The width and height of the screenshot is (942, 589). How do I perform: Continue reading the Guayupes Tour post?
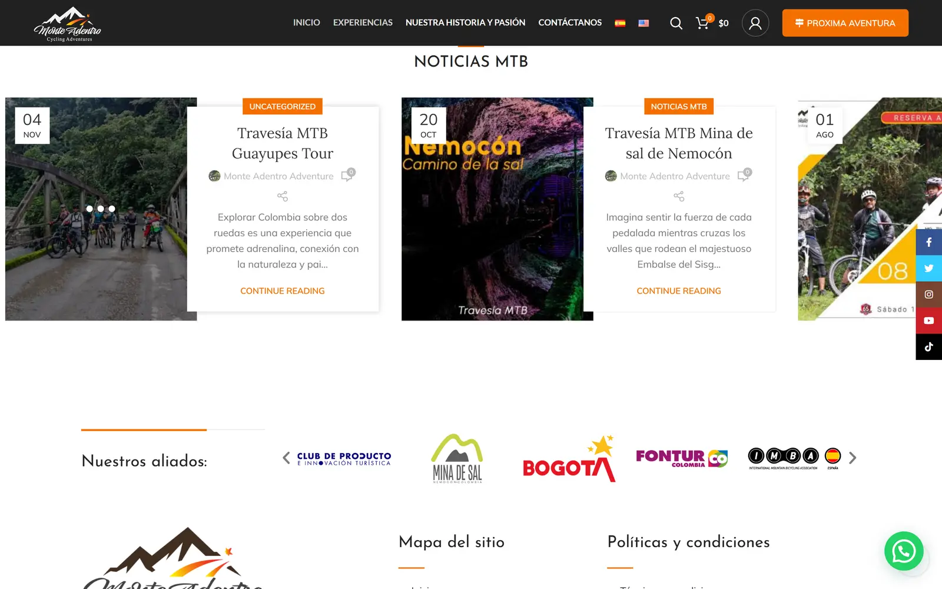(283, 291)
